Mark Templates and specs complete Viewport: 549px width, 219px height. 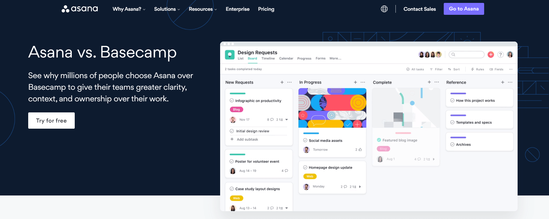click(x=452, y=122)
